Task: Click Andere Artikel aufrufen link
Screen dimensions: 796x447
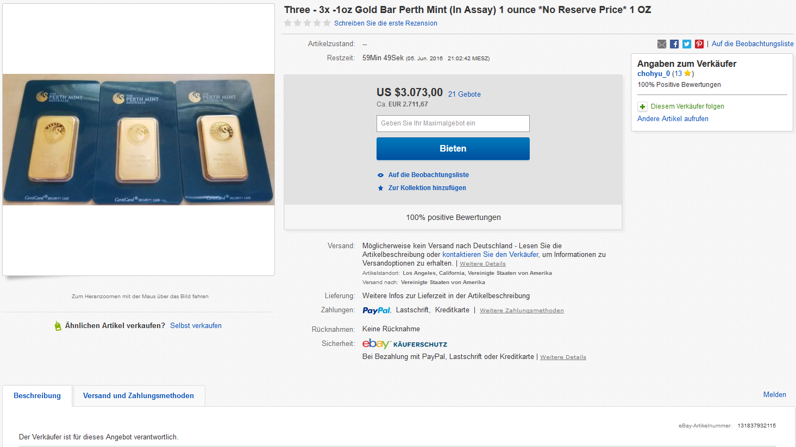Action: [x=673, y=118]
